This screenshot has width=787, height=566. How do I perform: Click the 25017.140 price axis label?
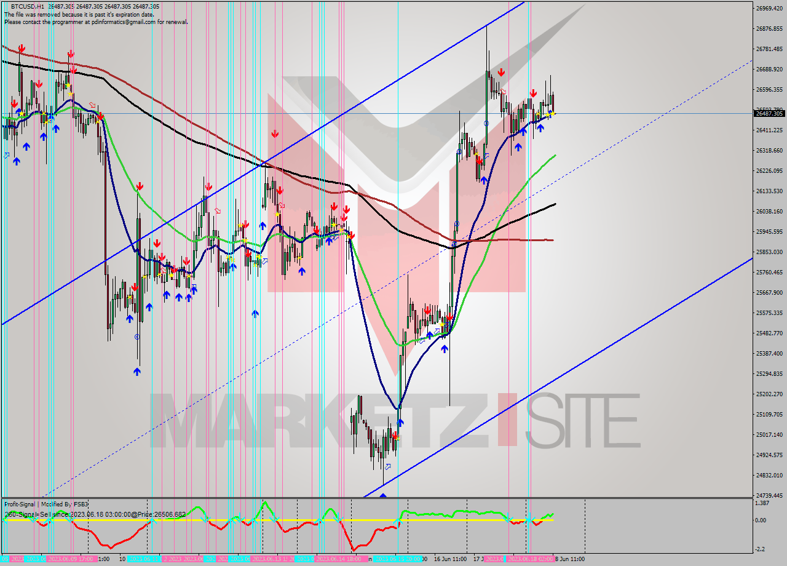[x=769, y=435]
